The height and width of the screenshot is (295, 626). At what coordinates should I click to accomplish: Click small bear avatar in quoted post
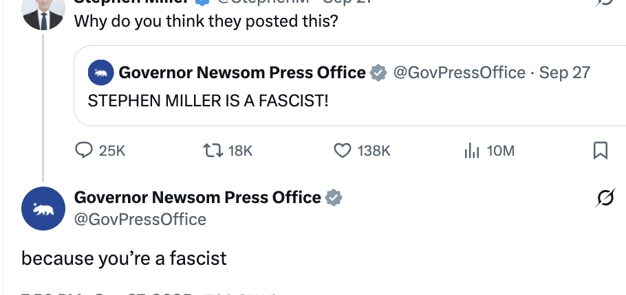[102, 73]
